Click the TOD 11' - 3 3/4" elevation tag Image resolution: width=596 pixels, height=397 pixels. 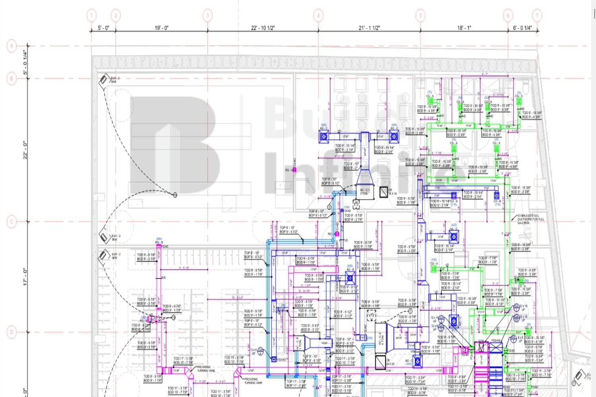coord(416,380)
